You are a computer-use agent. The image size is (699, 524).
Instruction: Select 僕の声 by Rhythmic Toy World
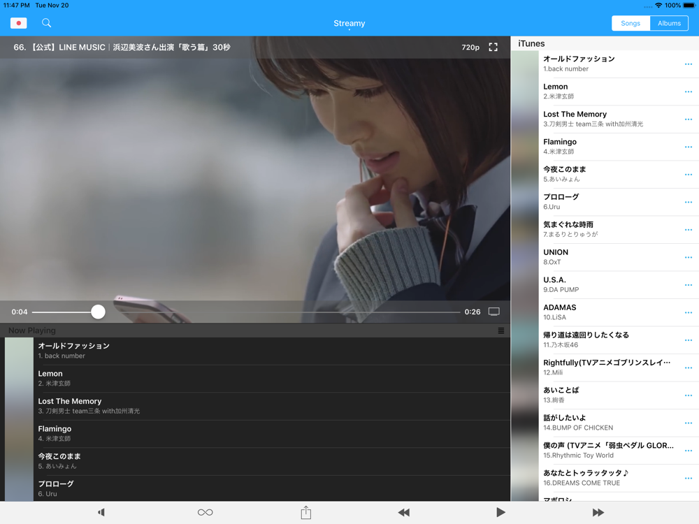(x=605, y=451)
